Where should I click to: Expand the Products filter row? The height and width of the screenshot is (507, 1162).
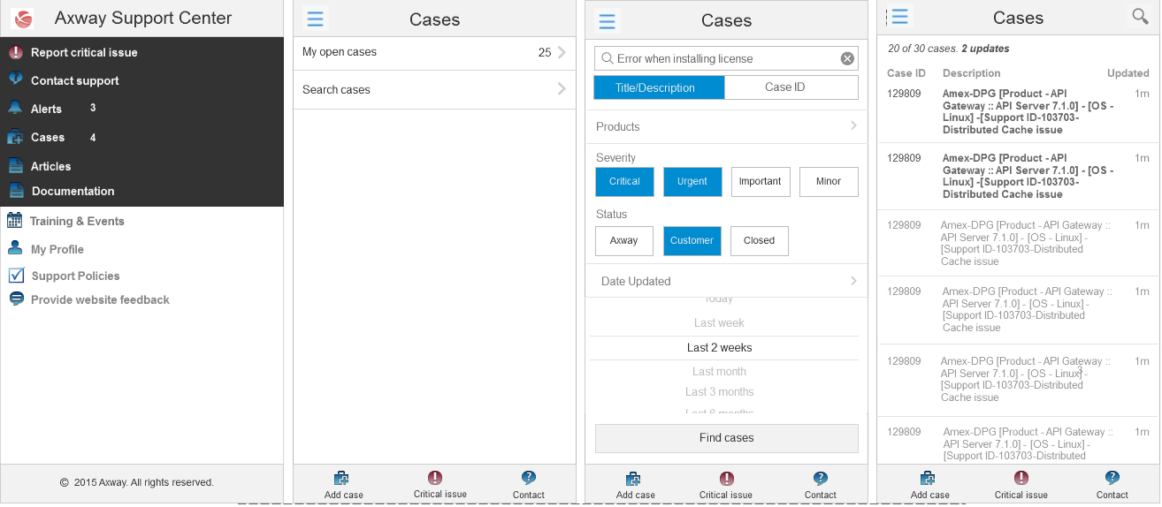[x=726, y=126]
